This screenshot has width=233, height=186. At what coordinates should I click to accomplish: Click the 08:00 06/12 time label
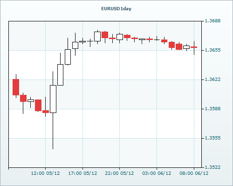[x=194, y=173]
